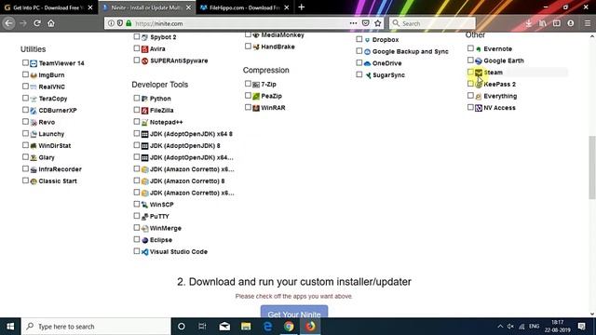The width and height of the screenshot is (596, 335).
Task: Tick the KeePass 2 checkbox
Action: (x=470, y=84)
